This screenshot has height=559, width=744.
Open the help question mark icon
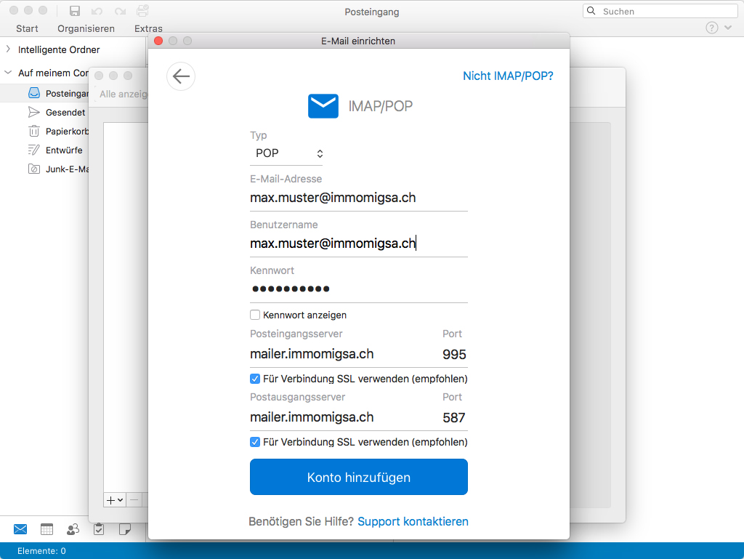point(711,28)
